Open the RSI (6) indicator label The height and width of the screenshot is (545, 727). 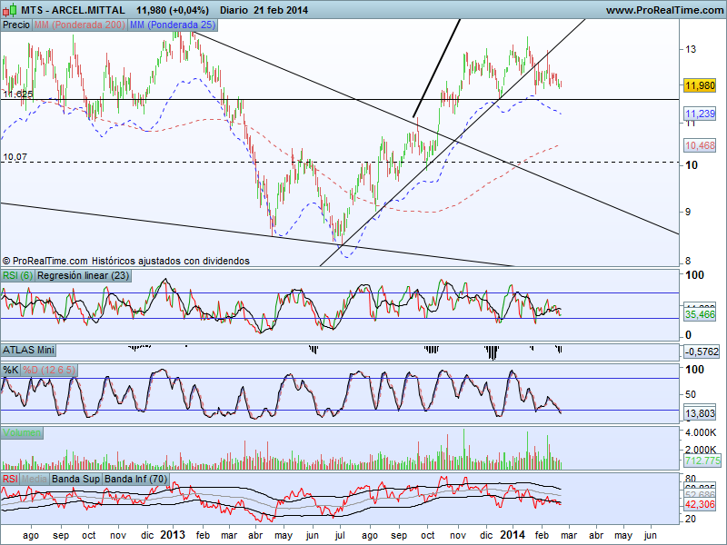point(17,276)
